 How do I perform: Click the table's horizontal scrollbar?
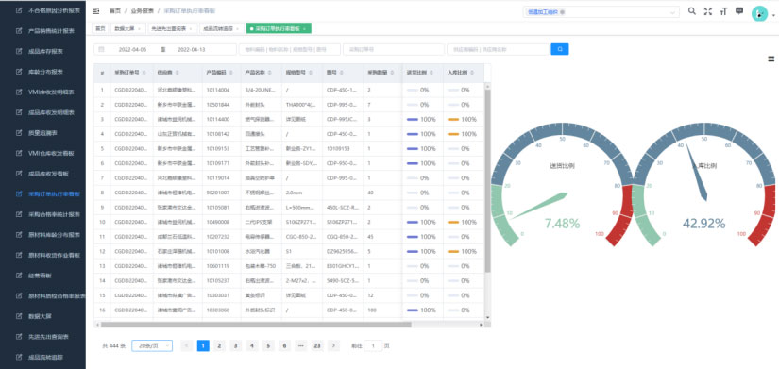[256, 325]
